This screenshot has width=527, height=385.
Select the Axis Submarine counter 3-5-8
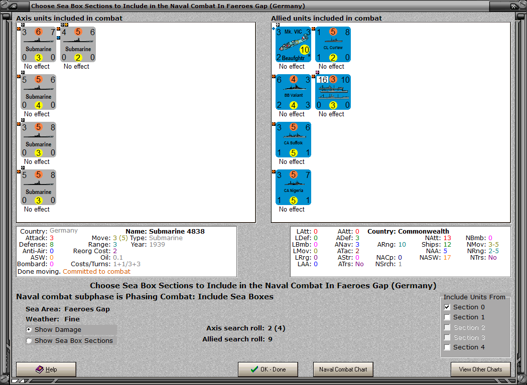(x=38, y=140)
